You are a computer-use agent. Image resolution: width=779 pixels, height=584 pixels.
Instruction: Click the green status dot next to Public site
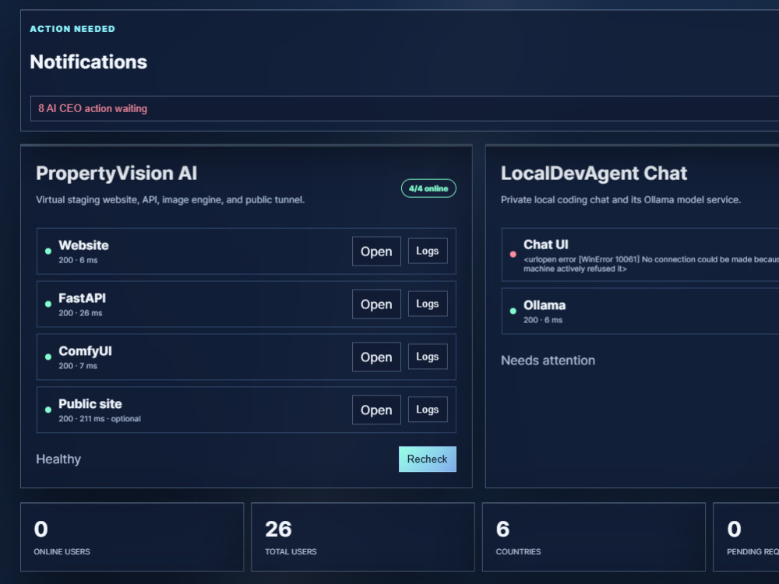click(48, 410)
